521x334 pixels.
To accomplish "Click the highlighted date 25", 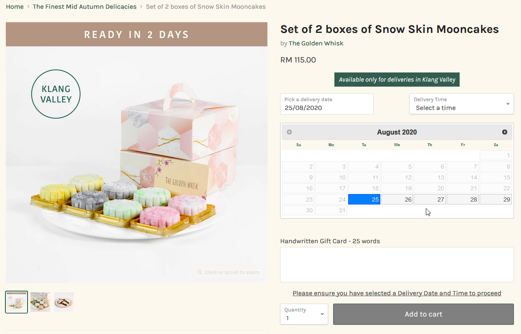I will click(x=364, y=199).
